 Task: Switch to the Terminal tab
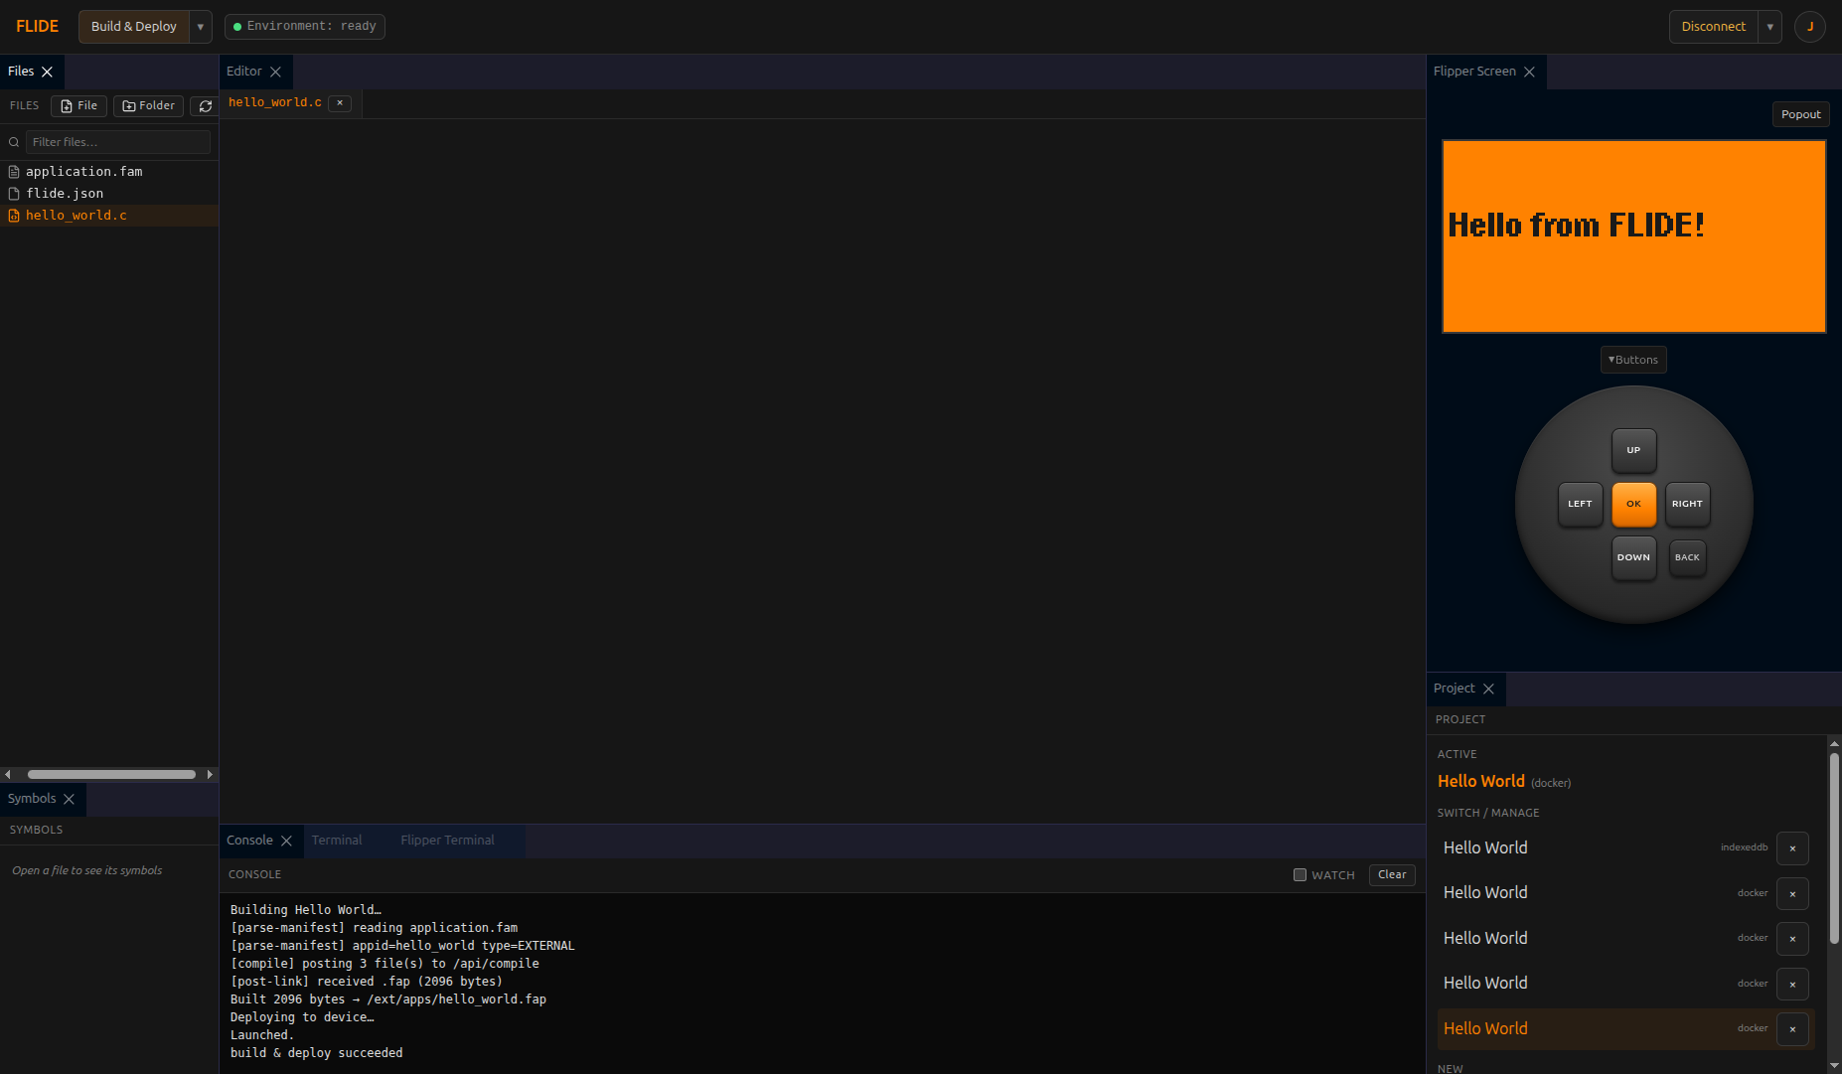[x=337, y=841]
